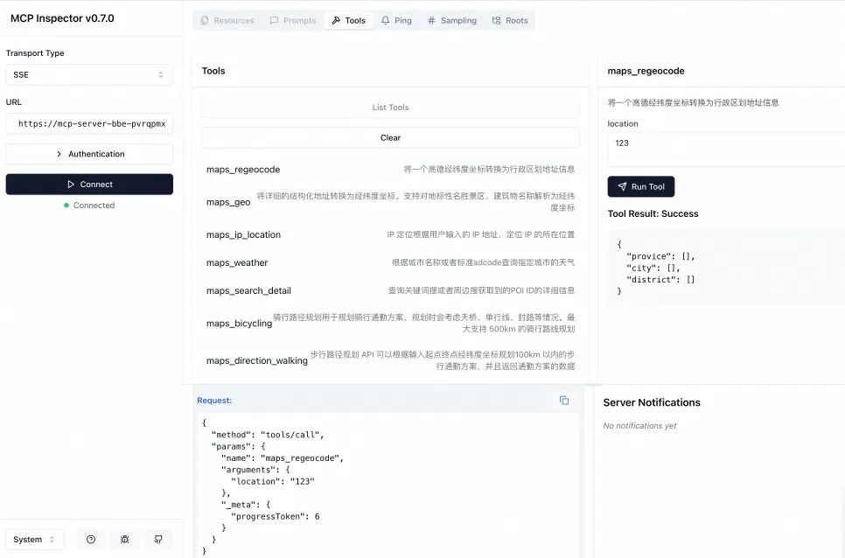Copy the Request JSON via copy icon

tap(563, 400)
